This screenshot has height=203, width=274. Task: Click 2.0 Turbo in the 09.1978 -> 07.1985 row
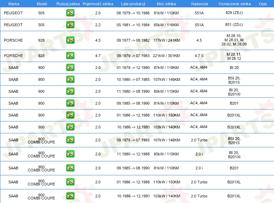coord(199,140)
